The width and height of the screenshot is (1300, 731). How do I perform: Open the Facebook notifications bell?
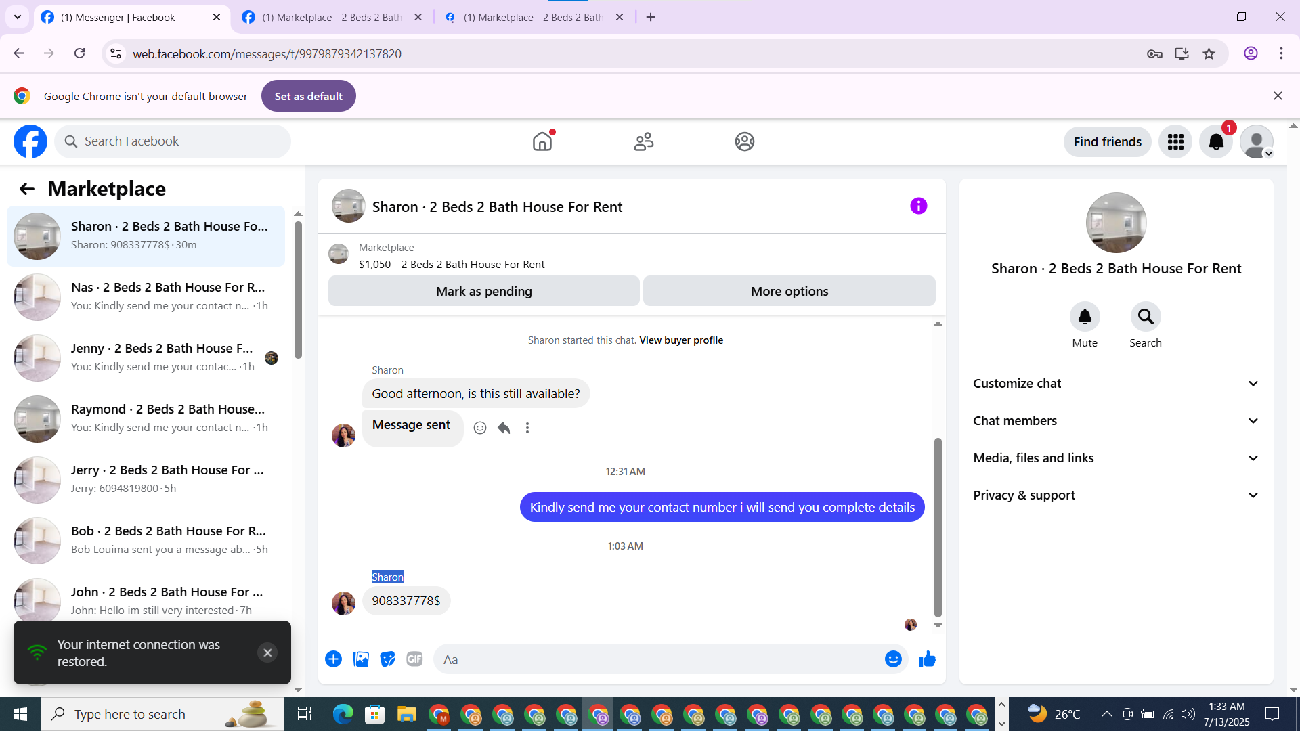point(1216,142)
